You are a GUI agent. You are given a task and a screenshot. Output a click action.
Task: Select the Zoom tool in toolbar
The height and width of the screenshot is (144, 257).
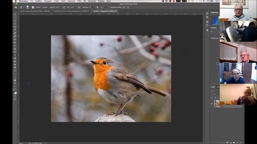pos(15,83)
